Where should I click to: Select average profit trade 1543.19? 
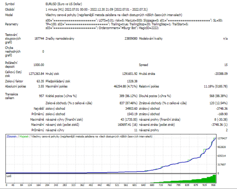pos(132,114)
